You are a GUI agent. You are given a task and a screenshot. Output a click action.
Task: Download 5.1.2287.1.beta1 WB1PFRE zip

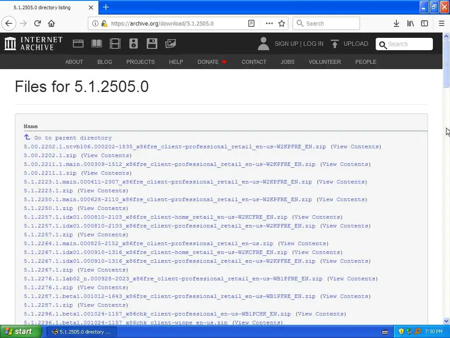[170, 296]
